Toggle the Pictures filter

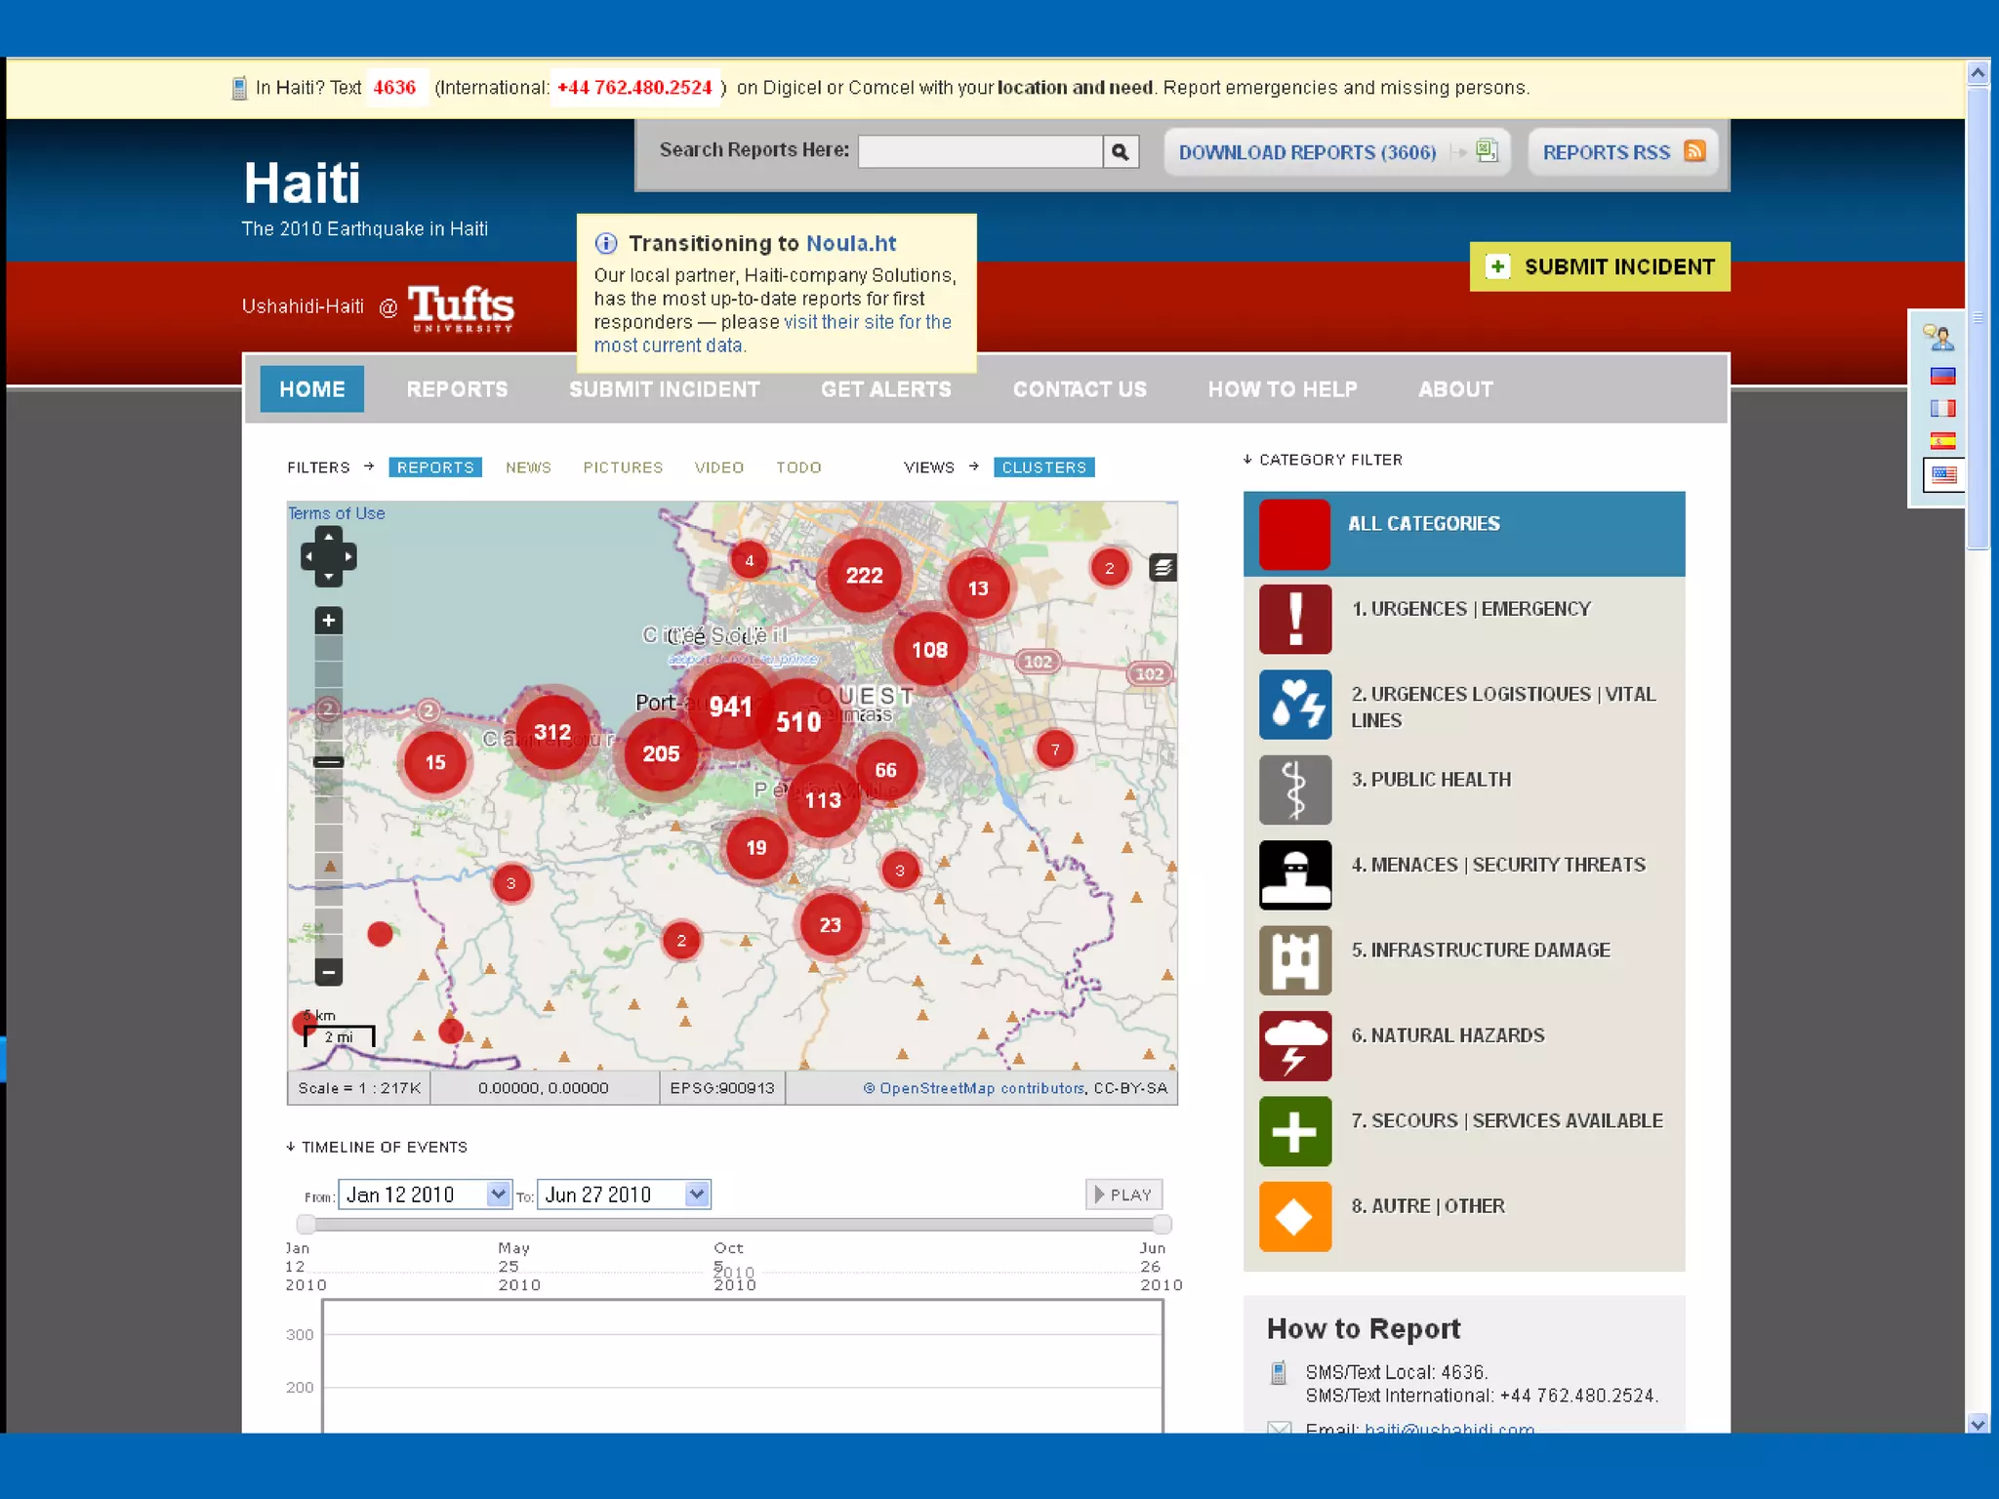tap(623, 467)
